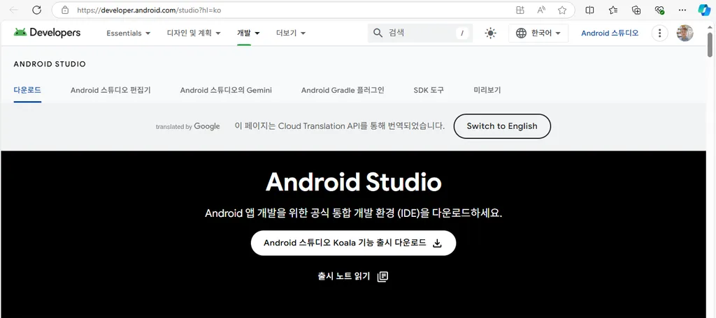Open the SDK 도구 tab
The image size is (716, 318).
coord(429,90)
